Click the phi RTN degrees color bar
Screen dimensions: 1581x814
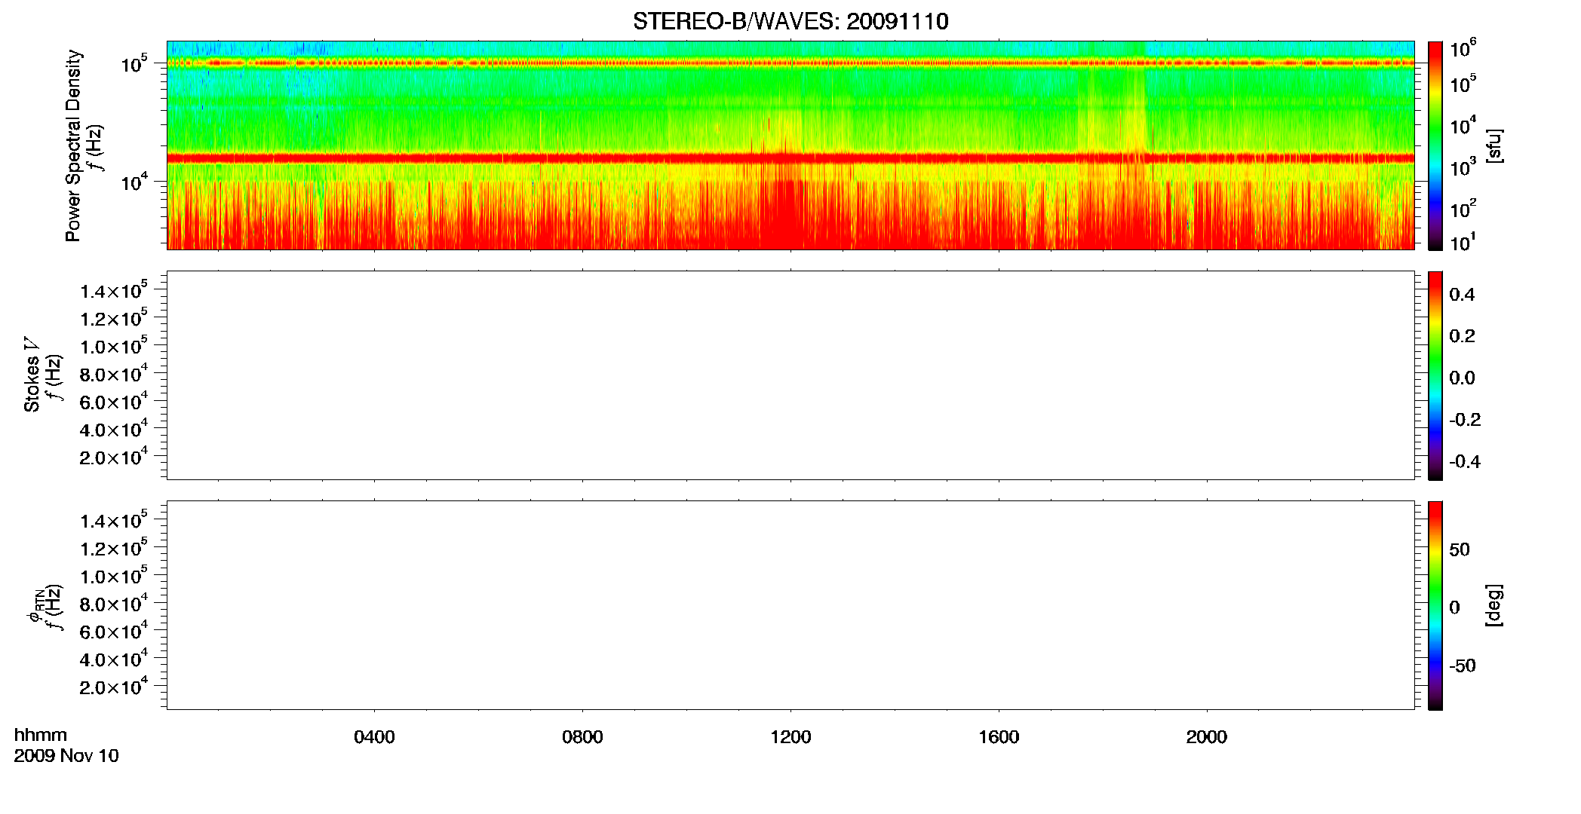point(1435,605)
